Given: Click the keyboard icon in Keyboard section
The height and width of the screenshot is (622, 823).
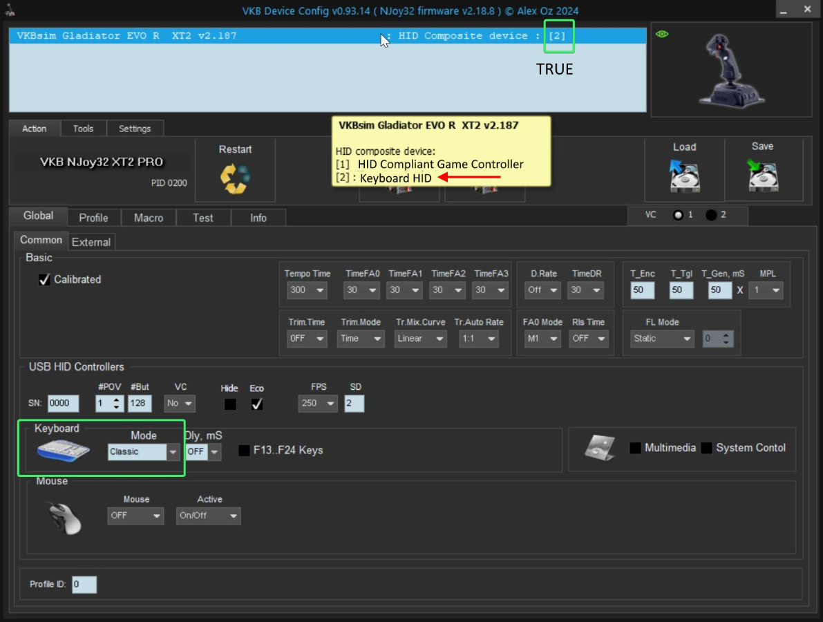Looking at the screenshot, I should 64,451.
